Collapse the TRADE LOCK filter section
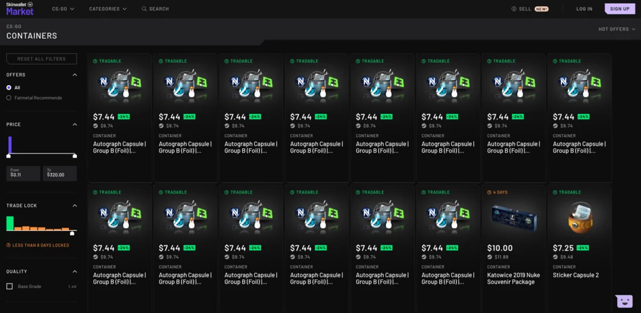This screenshot has width=641, height=313. 75,205
